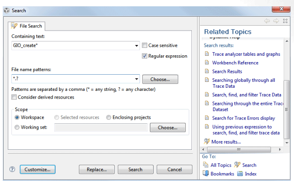The image size is (294, 184).
Task: Select the Working set radio button
Action: (x=17, y=127)
